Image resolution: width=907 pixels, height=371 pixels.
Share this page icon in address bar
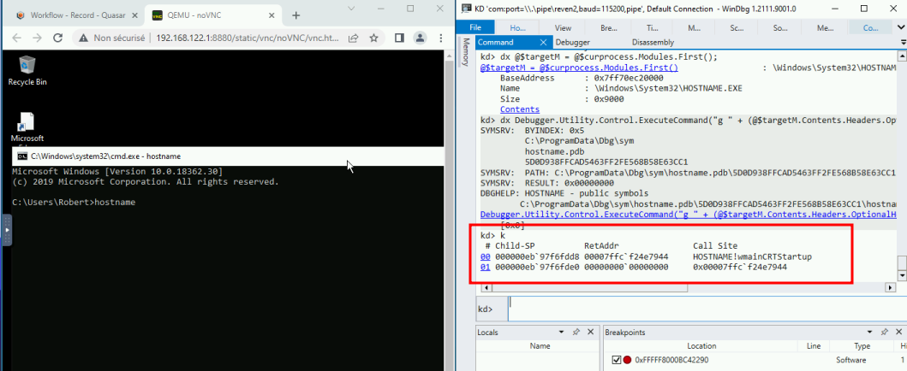tap(353, 38)
